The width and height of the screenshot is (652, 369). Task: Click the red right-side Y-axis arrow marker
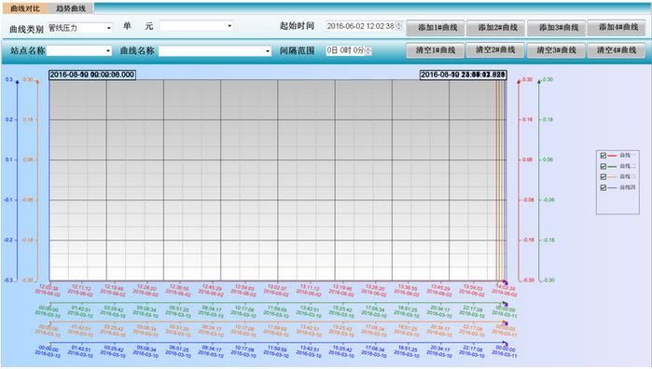519,82
